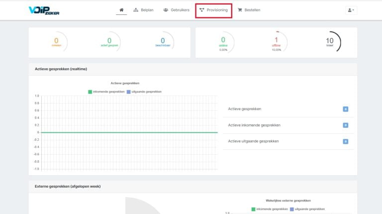This screenshot has height=214, width=382.
Task: Click the 'Wekelijkse externe gesprekken' chart title
Action: (x=288, y=201)
